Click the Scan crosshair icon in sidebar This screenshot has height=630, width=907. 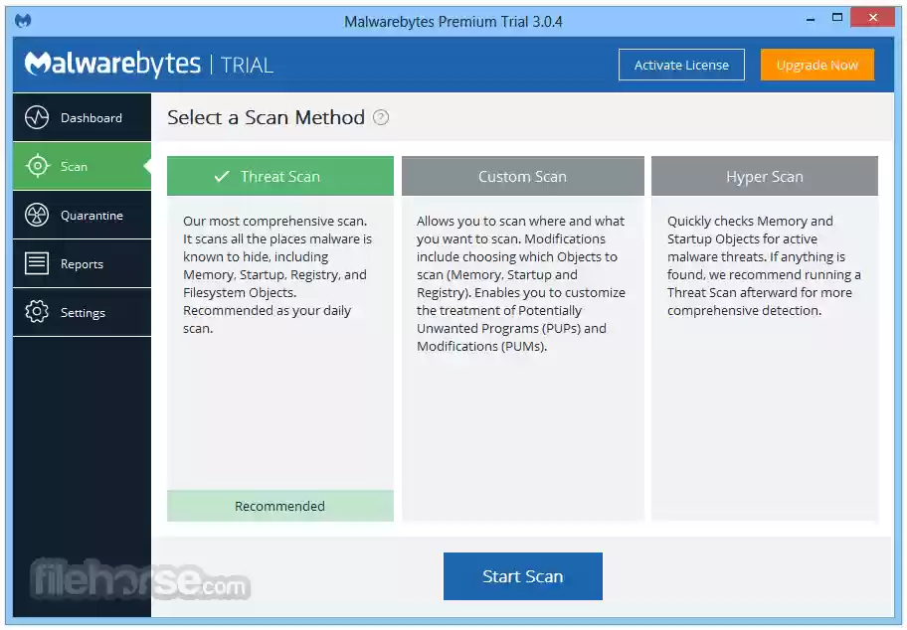tap(37, 166)
